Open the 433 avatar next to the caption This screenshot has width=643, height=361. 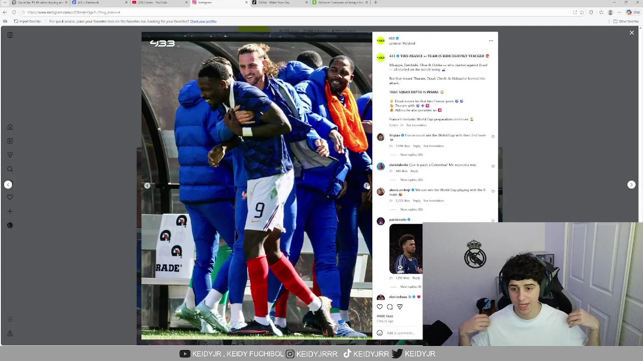[380, 58]
